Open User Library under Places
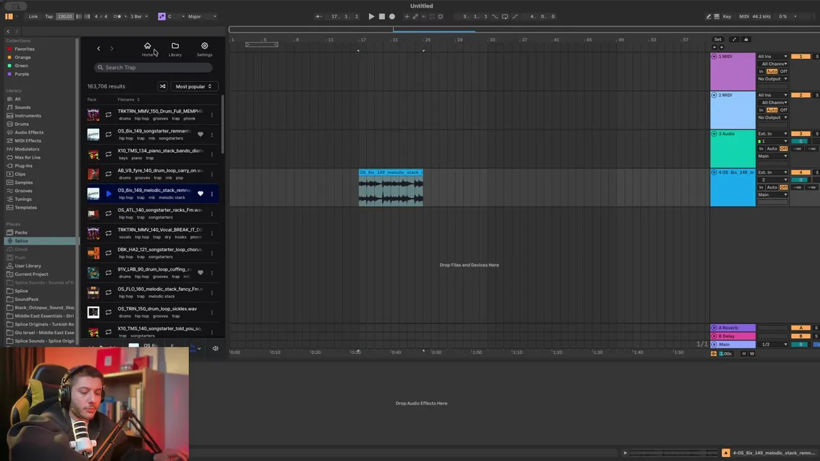Image resolution: width=820 pixels, height=461 pixels. [x=28, y=266]
